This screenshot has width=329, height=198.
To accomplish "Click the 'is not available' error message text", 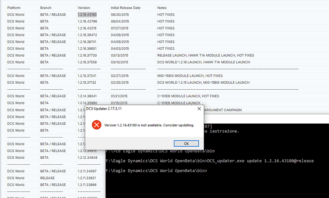I will (149, 125).
